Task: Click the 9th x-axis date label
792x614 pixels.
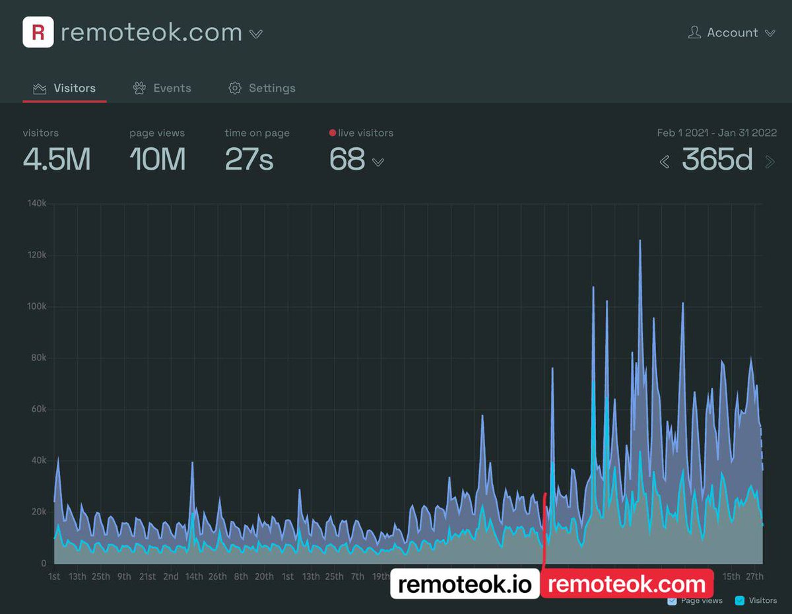Action: [x=124, y=576]
